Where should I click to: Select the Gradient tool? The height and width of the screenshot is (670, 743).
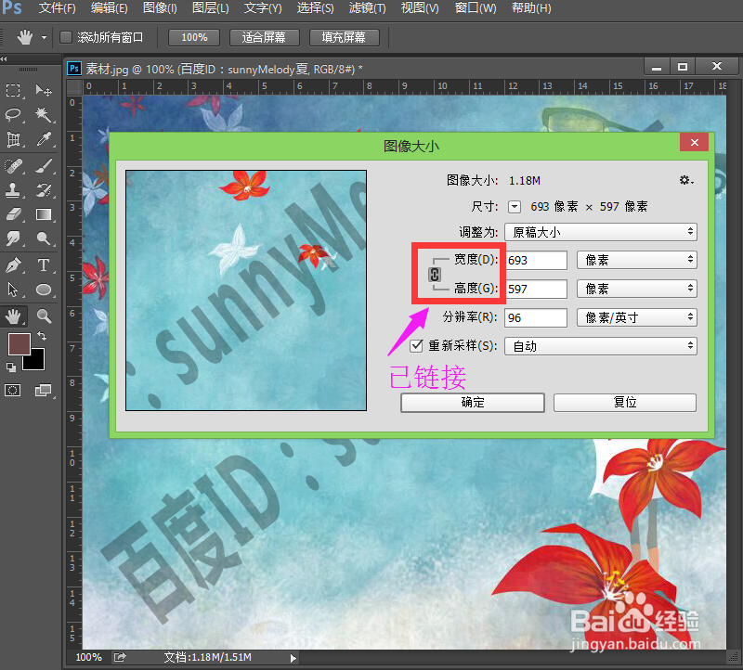coord(44,214)
